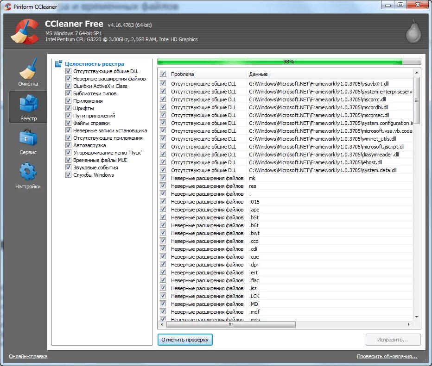Select row with system.data.dll path
This screenshot has height=366, width=432.
pyautogui.click(x=286, y=170)
